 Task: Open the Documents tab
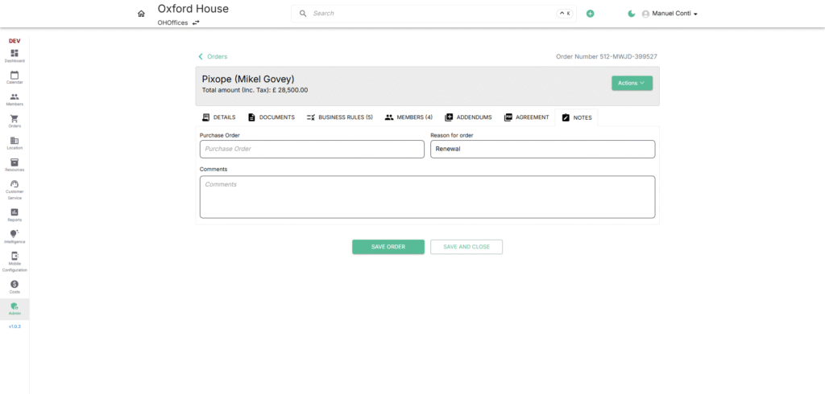(x=271, y=117)
